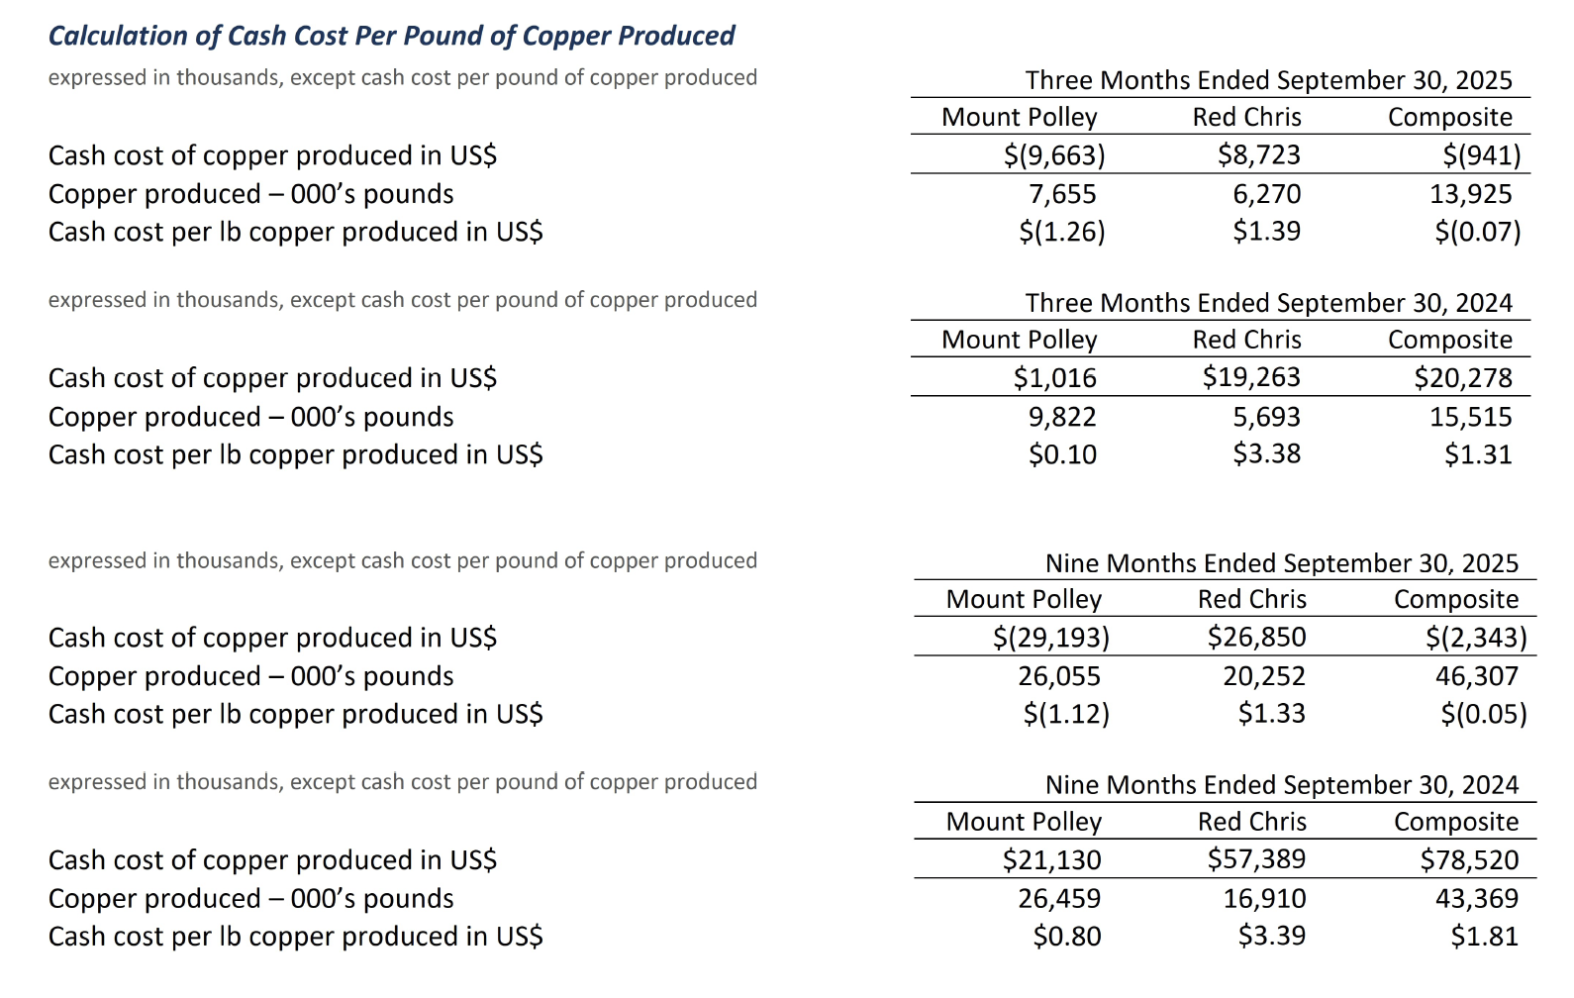Select the $57,389 Red Chris cash cost
This screenshot has width=1574, height=998.
pyautogui.click(x=1256, y=859)
